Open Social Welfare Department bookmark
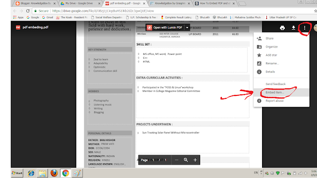Image resolution: width=317 pixels, height=178 pixels. (107, 17)
